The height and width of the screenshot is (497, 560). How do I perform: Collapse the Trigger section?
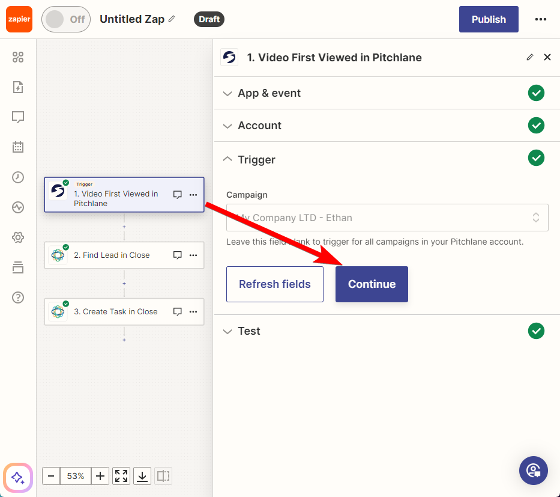(x=387, y=159)
